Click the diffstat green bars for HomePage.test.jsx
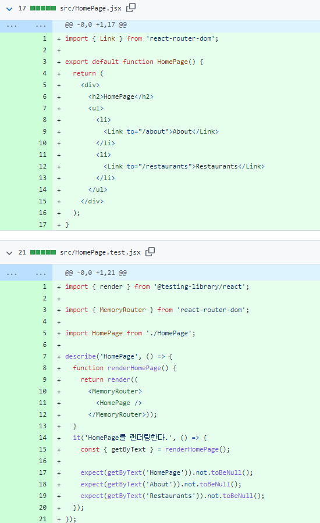Screen dimensions: 320x523 pos(43,253)
